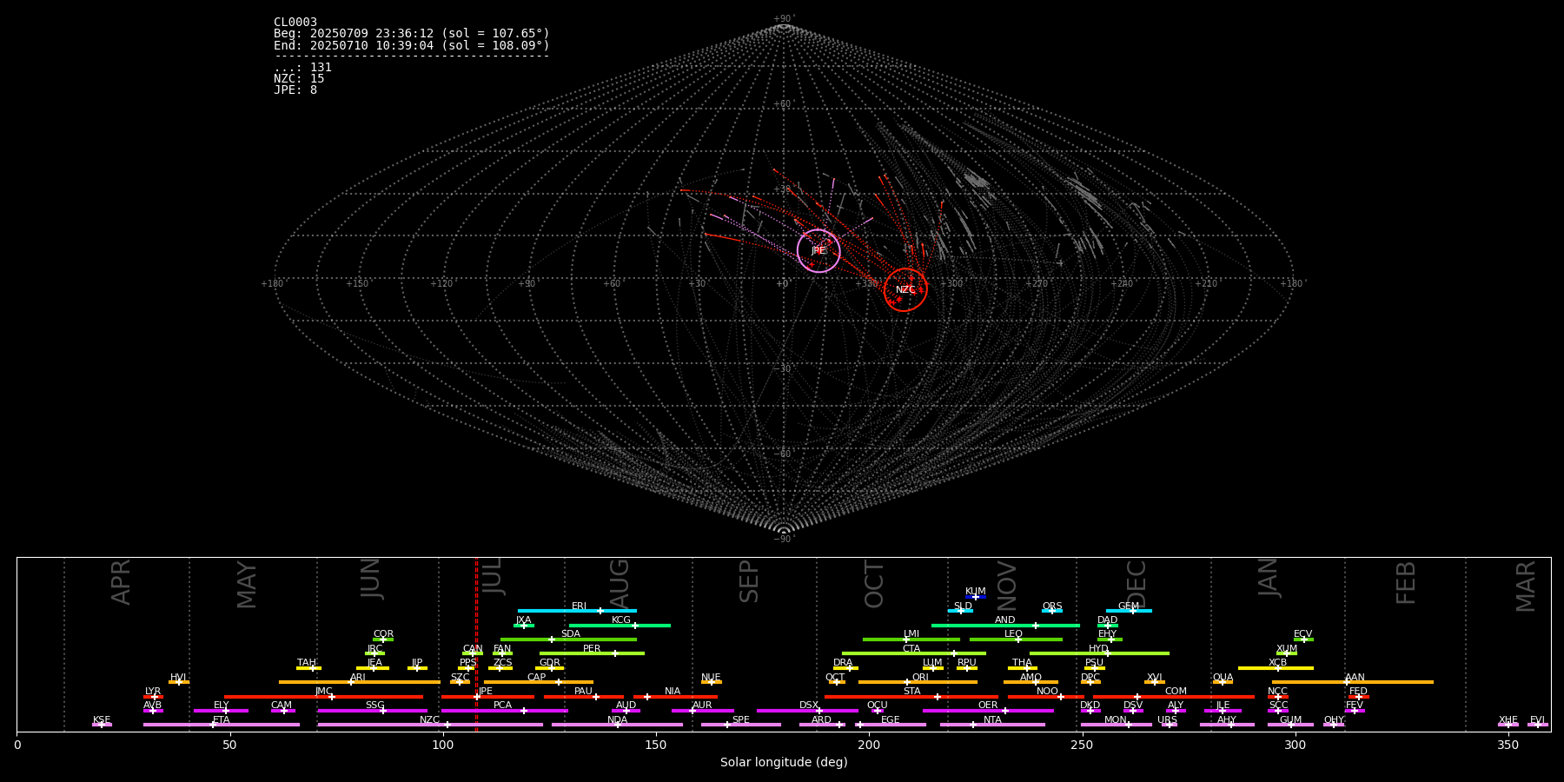Click the AND green shower bar
This screenshot has height=782, width=1564.
1005,626
